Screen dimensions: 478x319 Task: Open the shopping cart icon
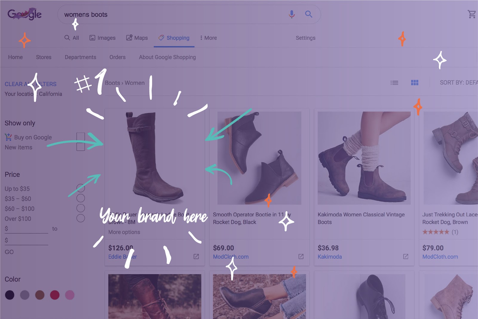pyautogui.click(x=471, y=14)
